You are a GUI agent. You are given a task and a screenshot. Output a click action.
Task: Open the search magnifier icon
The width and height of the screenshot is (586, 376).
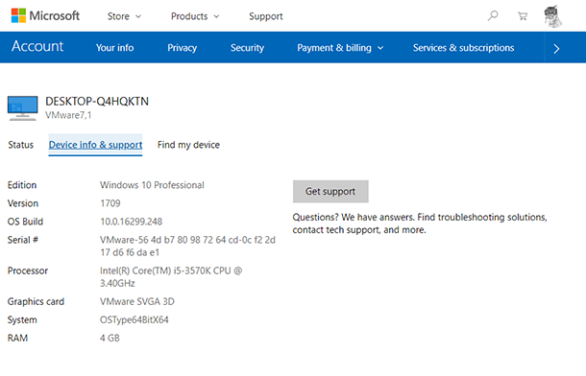pos(493,15)
